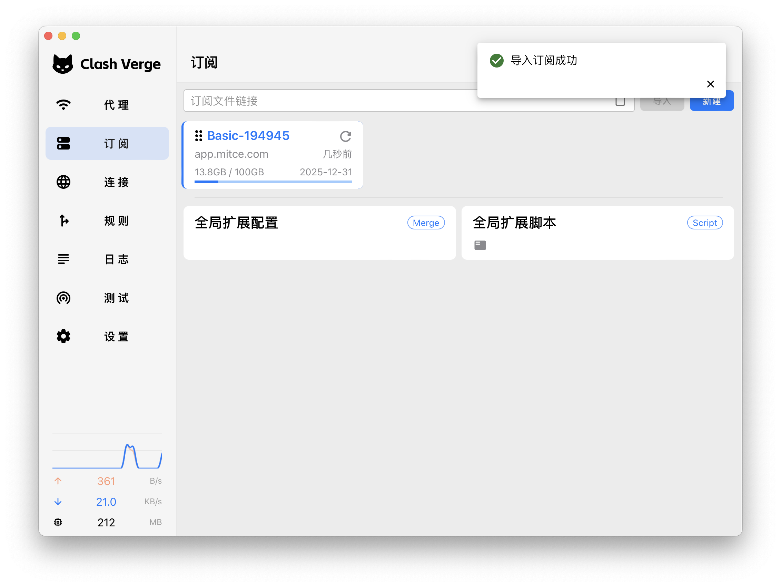Open the file icon in global script card
Image resolution: width=781 pixels, height=587 pixels.
480,245
